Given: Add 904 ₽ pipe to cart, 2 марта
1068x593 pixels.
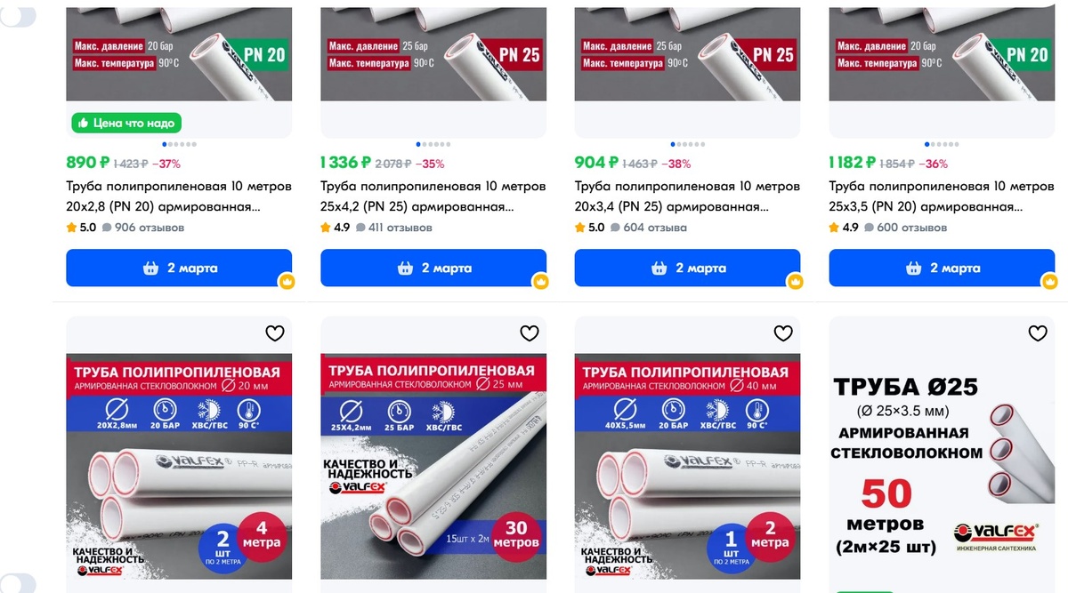Looking at the screenshot, I should point(687,268).
